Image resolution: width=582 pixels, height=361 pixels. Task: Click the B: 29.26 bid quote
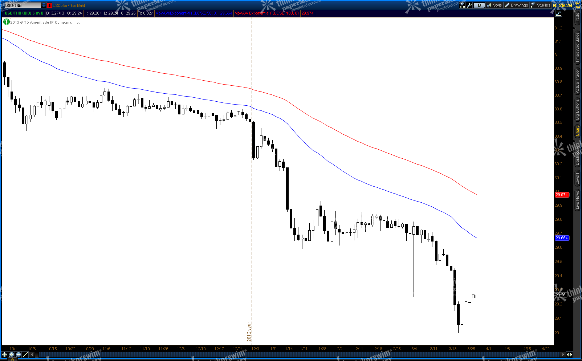[562, 5]
